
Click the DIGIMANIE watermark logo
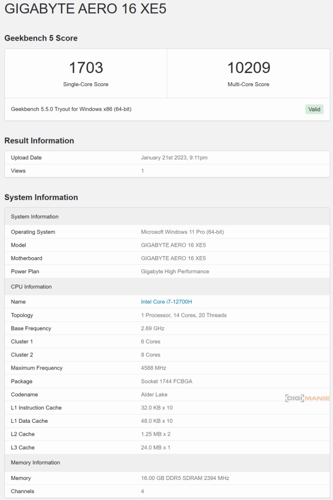[307, 398]
